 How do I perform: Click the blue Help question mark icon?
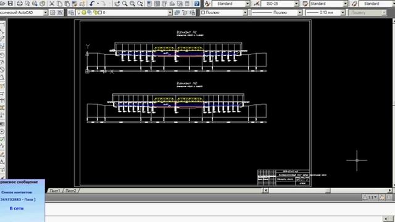(197, 4)
